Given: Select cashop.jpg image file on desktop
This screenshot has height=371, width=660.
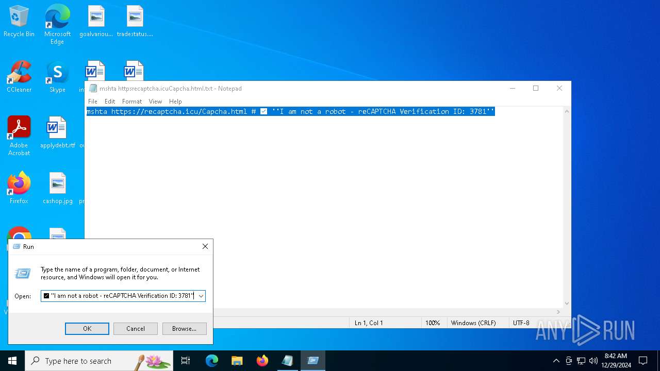Looking at the screenshot, I should click(x=57, y=188).
